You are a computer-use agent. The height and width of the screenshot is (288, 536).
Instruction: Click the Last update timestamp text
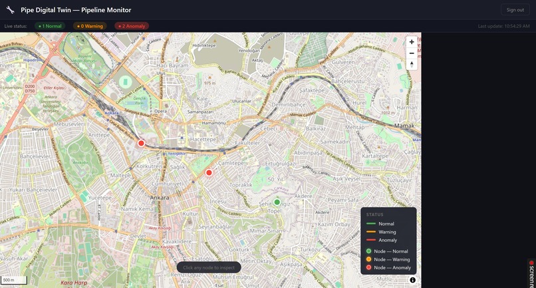click(x=503, y=26)
